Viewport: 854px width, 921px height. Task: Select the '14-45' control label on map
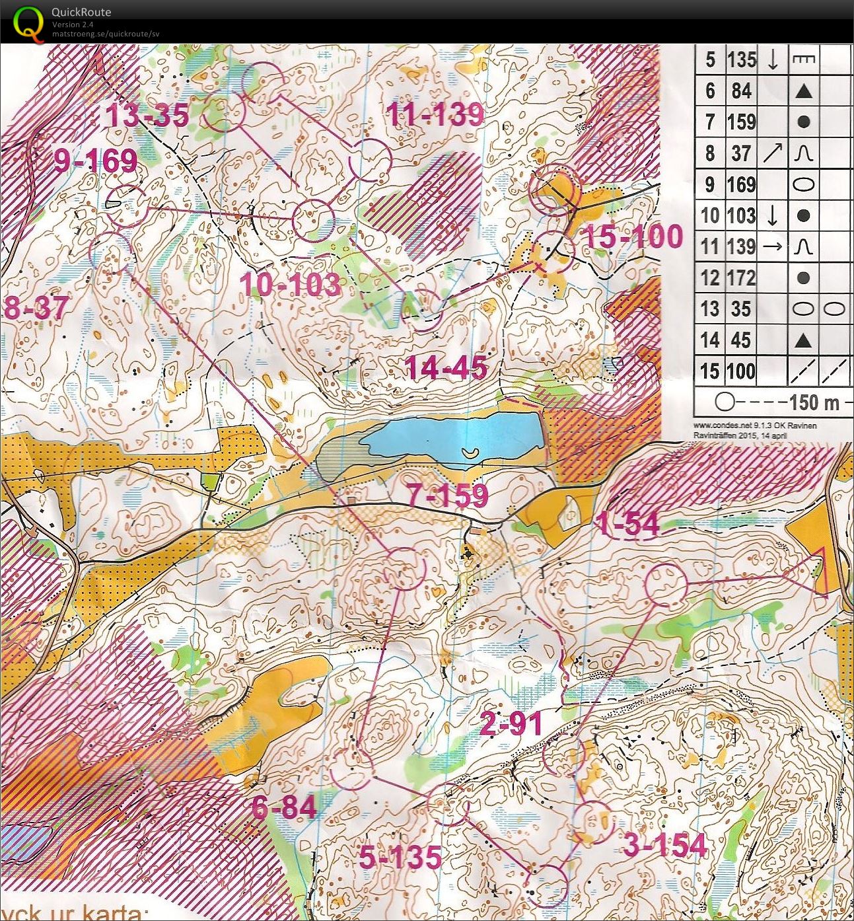point(446,367)
